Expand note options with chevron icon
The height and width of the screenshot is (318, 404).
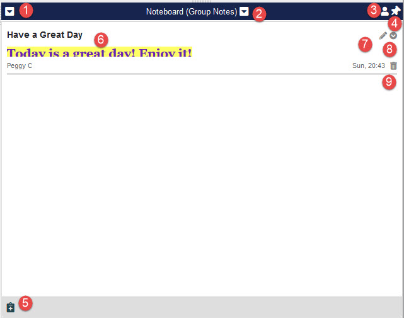coord(393,36)
